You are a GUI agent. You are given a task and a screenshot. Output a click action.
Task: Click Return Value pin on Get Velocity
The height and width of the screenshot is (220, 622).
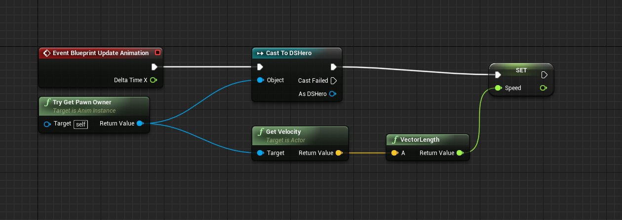click(339, 153)
